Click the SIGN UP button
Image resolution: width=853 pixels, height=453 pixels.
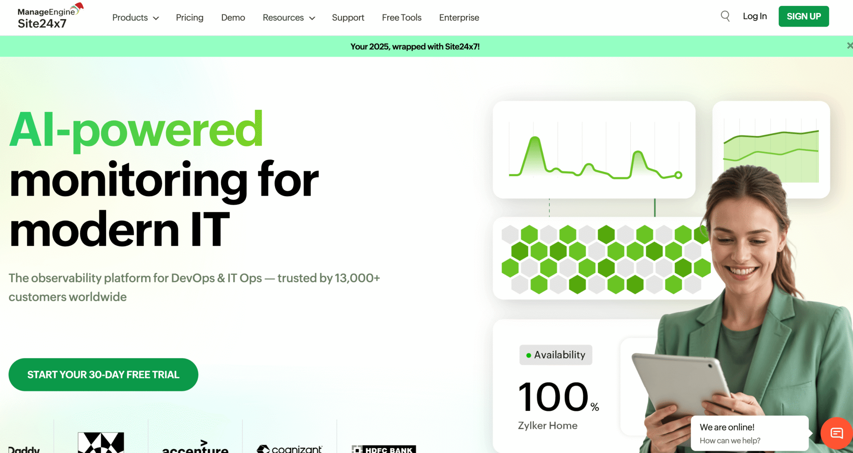coord(803,16)
